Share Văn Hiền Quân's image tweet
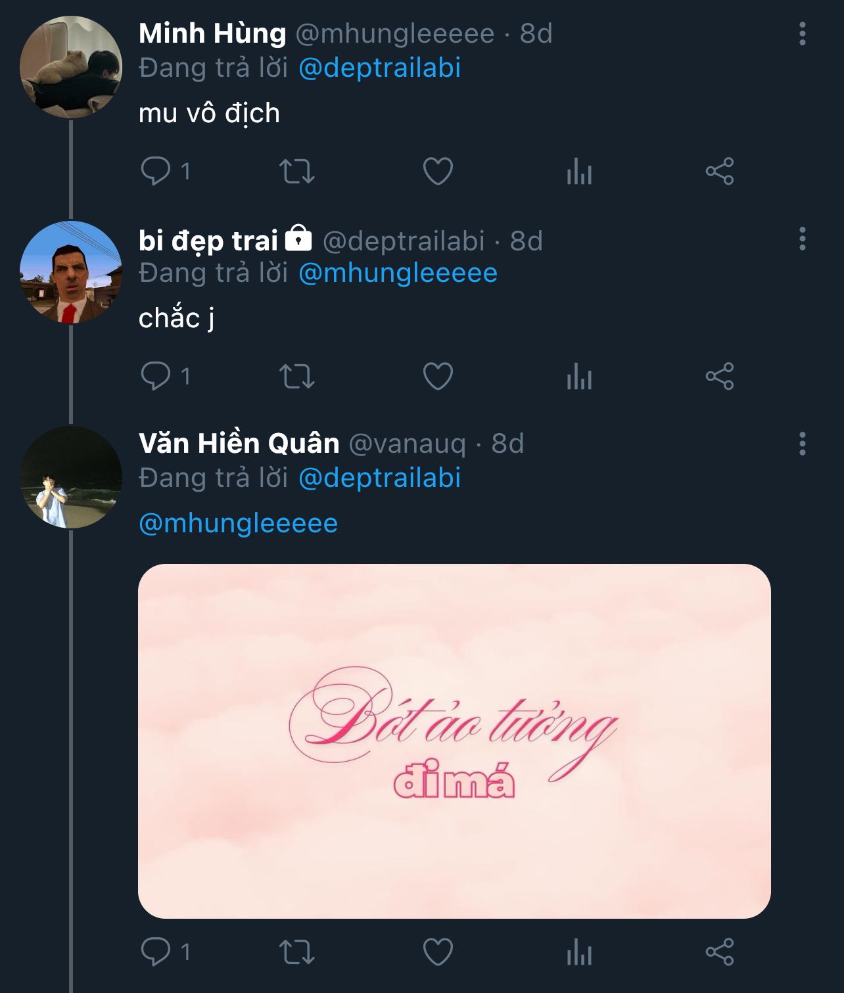Screen dimensions: 844x993 pyautogui.click(x=720, y=952)
